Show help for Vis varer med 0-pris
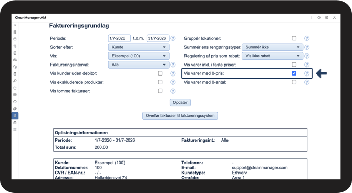 click(x=307, y=73)
